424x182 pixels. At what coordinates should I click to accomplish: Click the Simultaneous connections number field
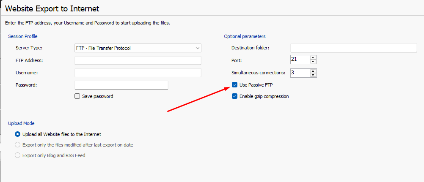(x=300, y=73)
